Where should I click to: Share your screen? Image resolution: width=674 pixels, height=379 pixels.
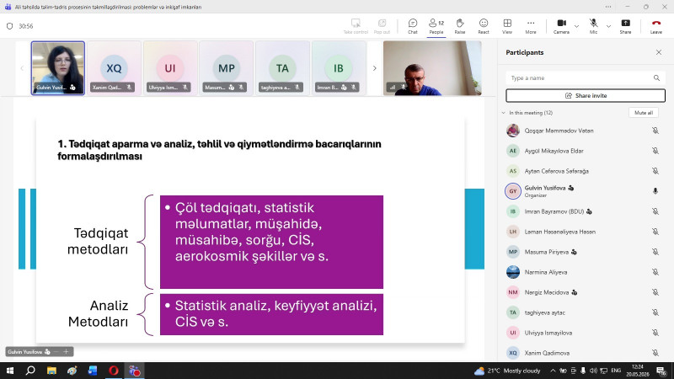click(625, 26)
